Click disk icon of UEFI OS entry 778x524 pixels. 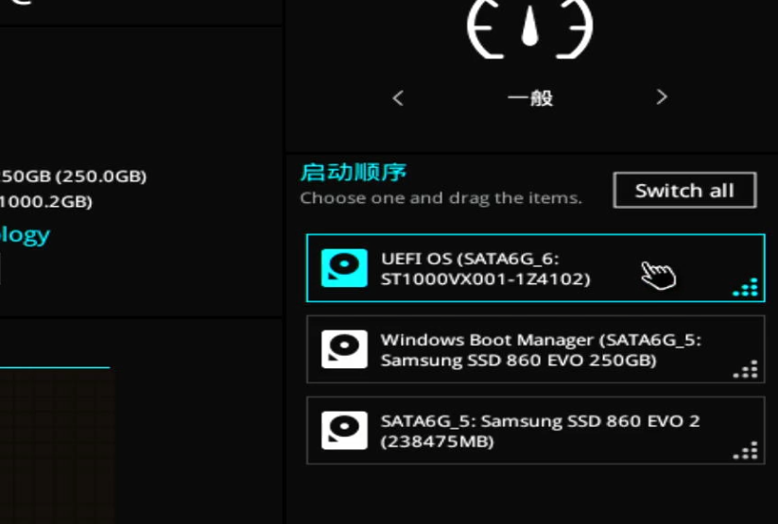click(343, 268)
